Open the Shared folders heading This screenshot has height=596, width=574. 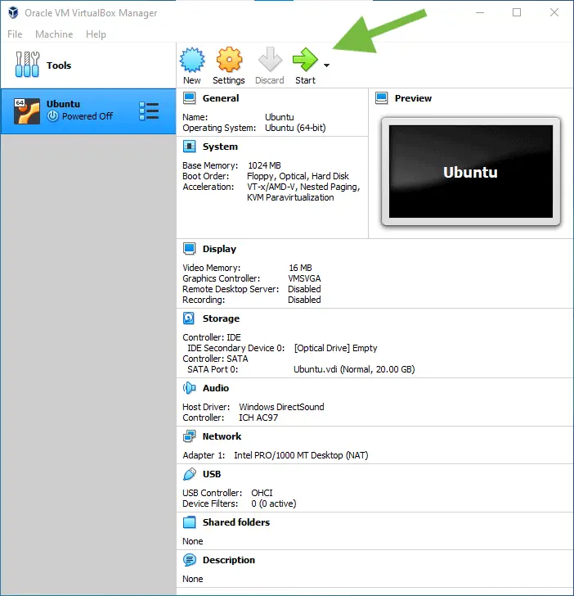tap(236, 522)
